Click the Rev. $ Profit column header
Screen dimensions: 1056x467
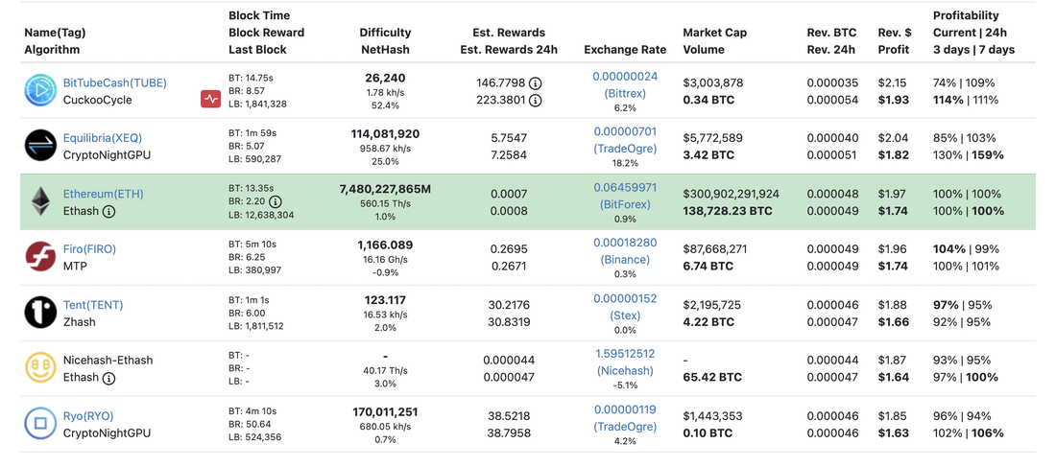[x=895, y=41]
